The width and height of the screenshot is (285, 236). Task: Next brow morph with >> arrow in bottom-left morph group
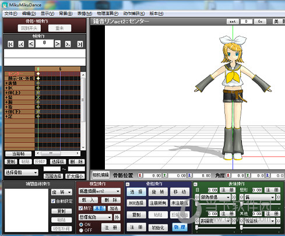point(234,221)
